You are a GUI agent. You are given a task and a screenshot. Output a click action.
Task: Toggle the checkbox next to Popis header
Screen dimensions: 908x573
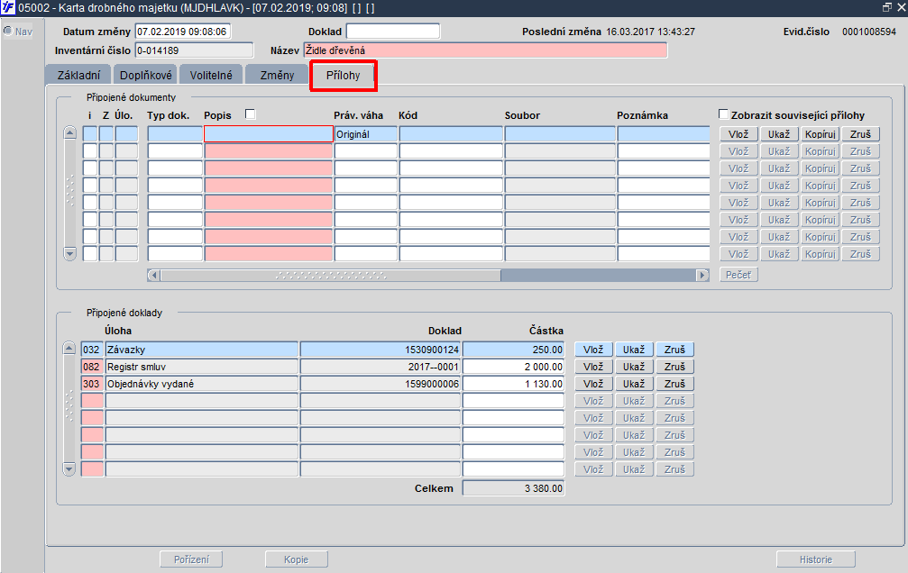(250, 114)
